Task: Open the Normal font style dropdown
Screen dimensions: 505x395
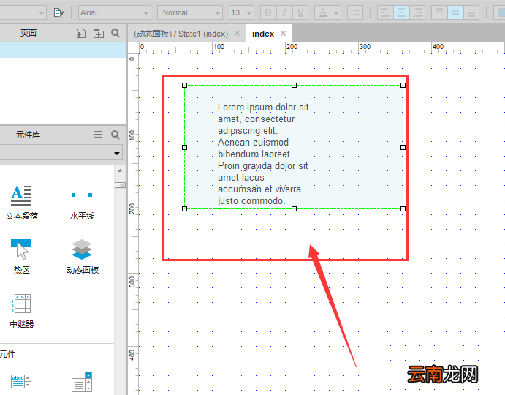Action: click(x=190, y=12)
